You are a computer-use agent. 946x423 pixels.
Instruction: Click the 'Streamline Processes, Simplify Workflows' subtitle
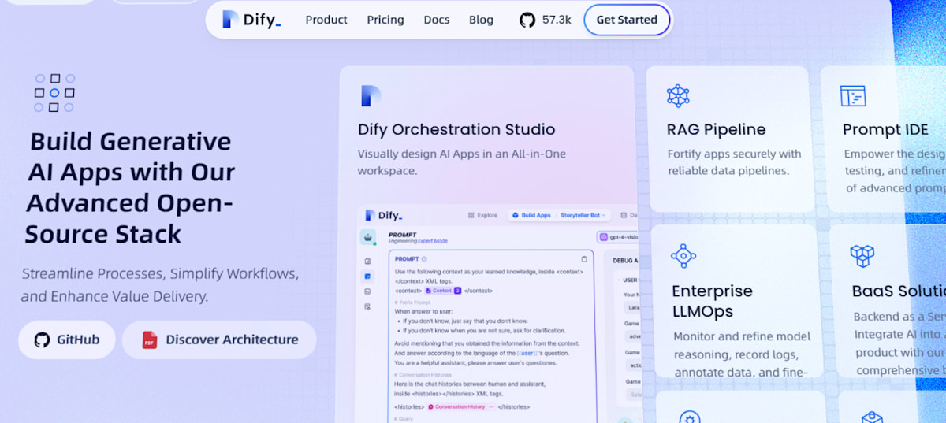(x=160, y=285)
